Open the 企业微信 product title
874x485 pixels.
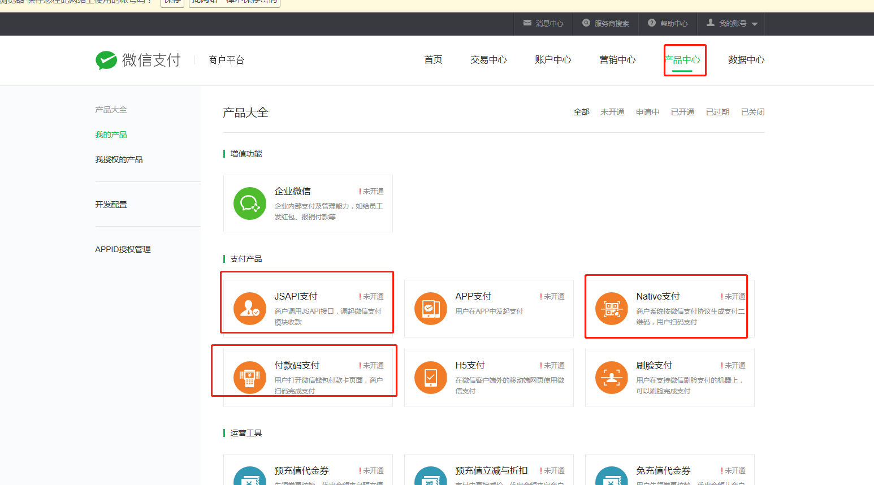pyautogui.click(x=293, y=192)
